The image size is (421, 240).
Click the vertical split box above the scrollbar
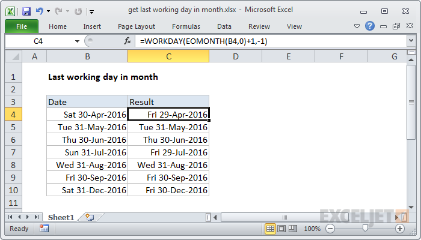(411, 52)
